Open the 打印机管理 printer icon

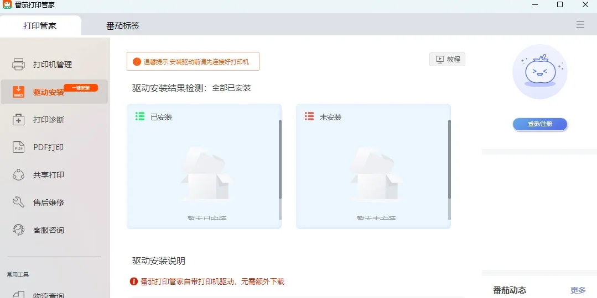pos(19,64)
